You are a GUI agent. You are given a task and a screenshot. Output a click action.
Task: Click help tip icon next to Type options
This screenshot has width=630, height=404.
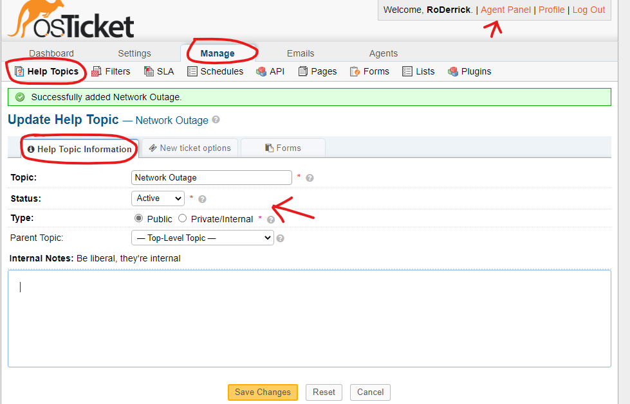point(271,220)
